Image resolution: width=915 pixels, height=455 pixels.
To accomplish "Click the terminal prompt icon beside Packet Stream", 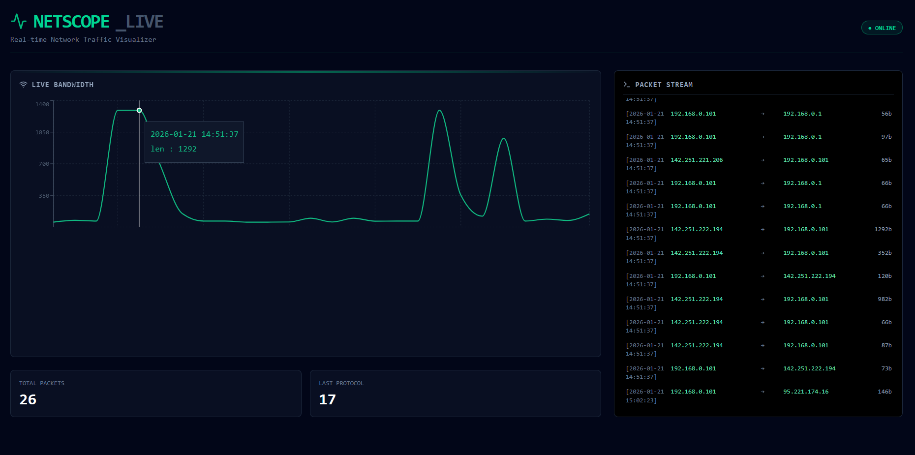I will coord(627,85).
